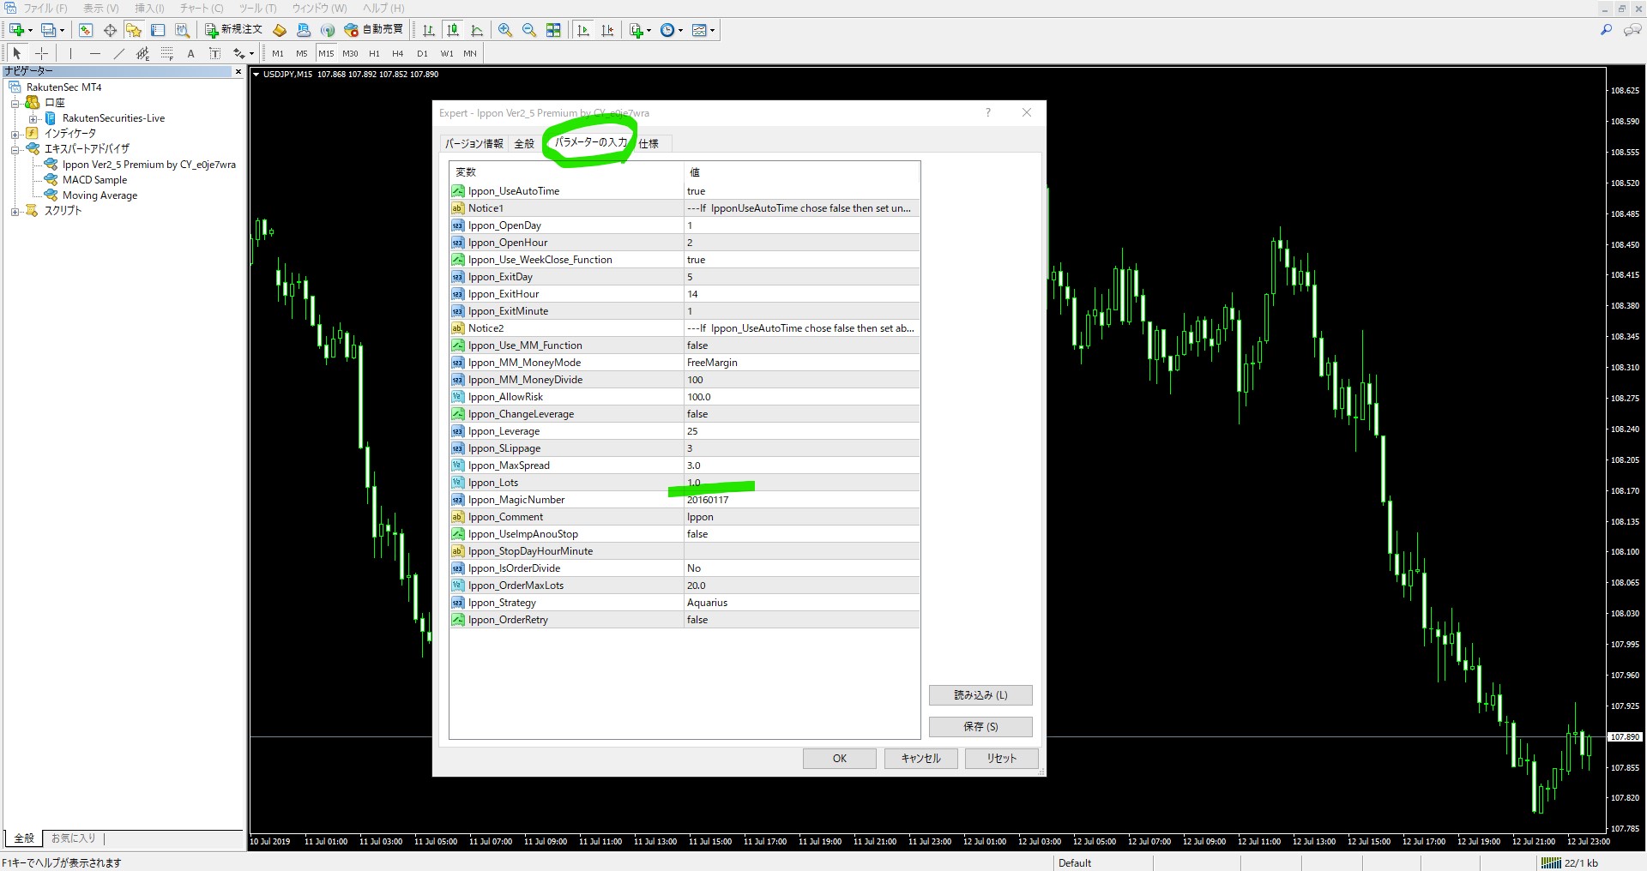Toggle chart auto scroll icon
The image size is (1647, 871).
tap(583, 30)
